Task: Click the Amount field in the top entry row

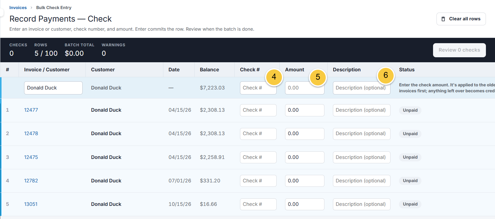Action: [x=304, y=88]
